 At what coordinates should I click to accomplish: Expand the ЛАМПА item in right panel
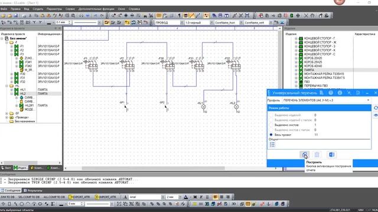(296, 70)
